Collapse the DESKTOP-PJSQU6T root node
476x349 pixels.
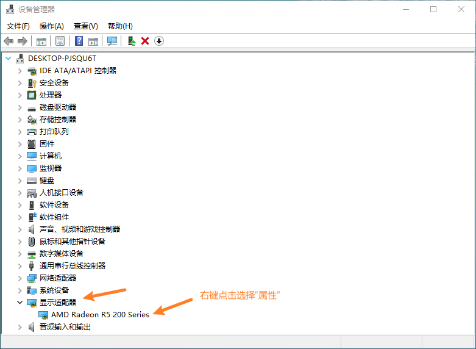9,59
